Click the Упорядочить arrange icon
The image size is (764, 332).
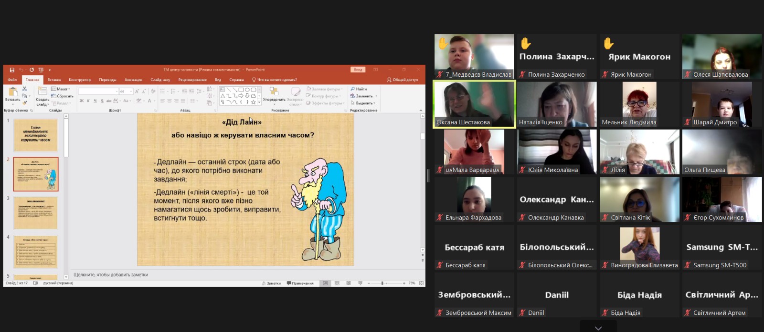[x=274, y=92]
